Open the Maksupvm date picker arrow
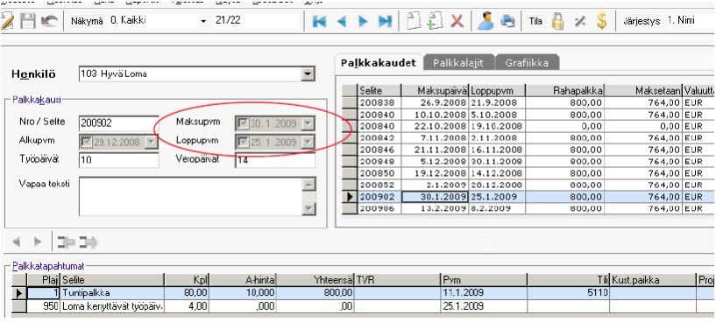716x322 pixels. [x=308, y=123]
